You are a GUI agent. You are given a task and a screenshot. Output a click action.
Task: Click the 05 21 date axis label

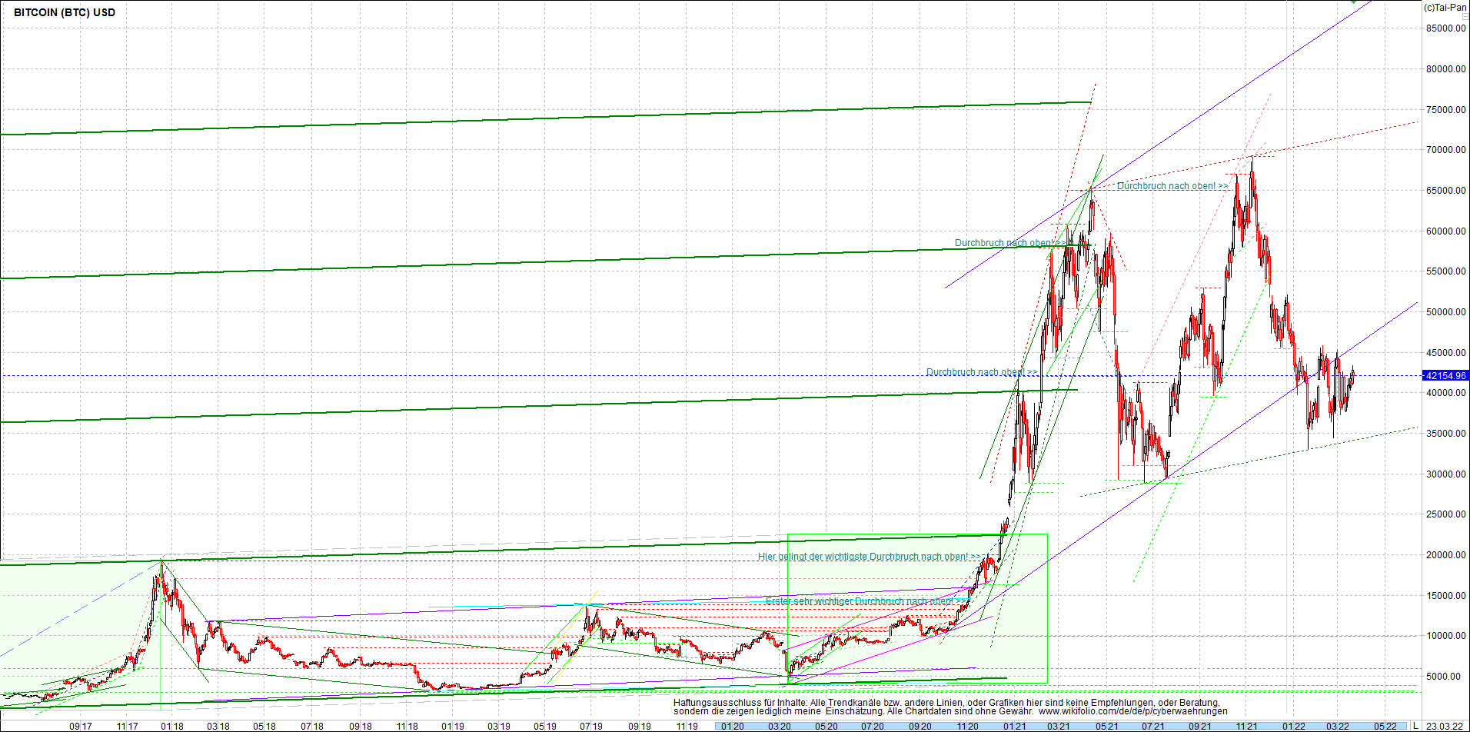(1107, 727)
